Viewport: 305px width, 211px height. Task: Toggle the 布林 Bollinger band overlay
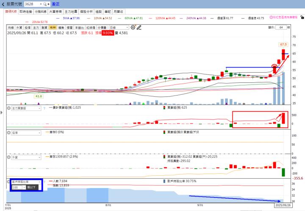[53, 27]
